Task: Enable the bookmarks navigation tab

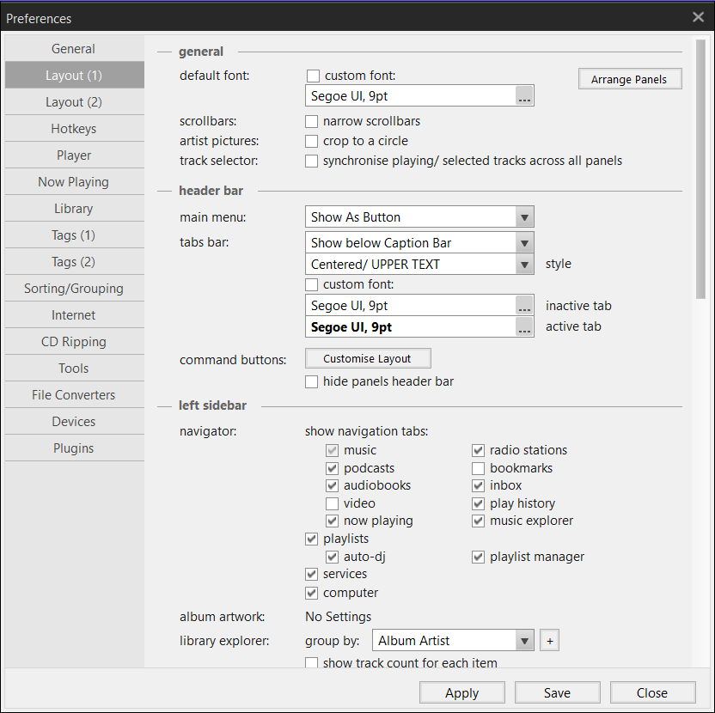Action: 479,468
